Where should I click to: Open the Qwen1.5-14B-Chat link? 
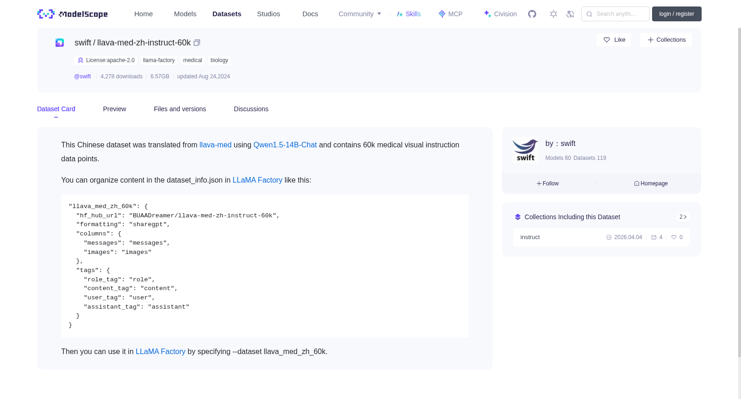coord(285,145)
